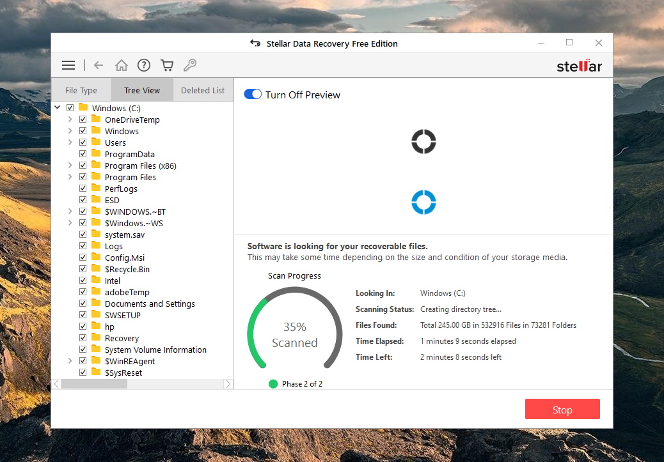Click the $SysReset folder icon
The image size is (664, 462).
[x=96, y=372]
